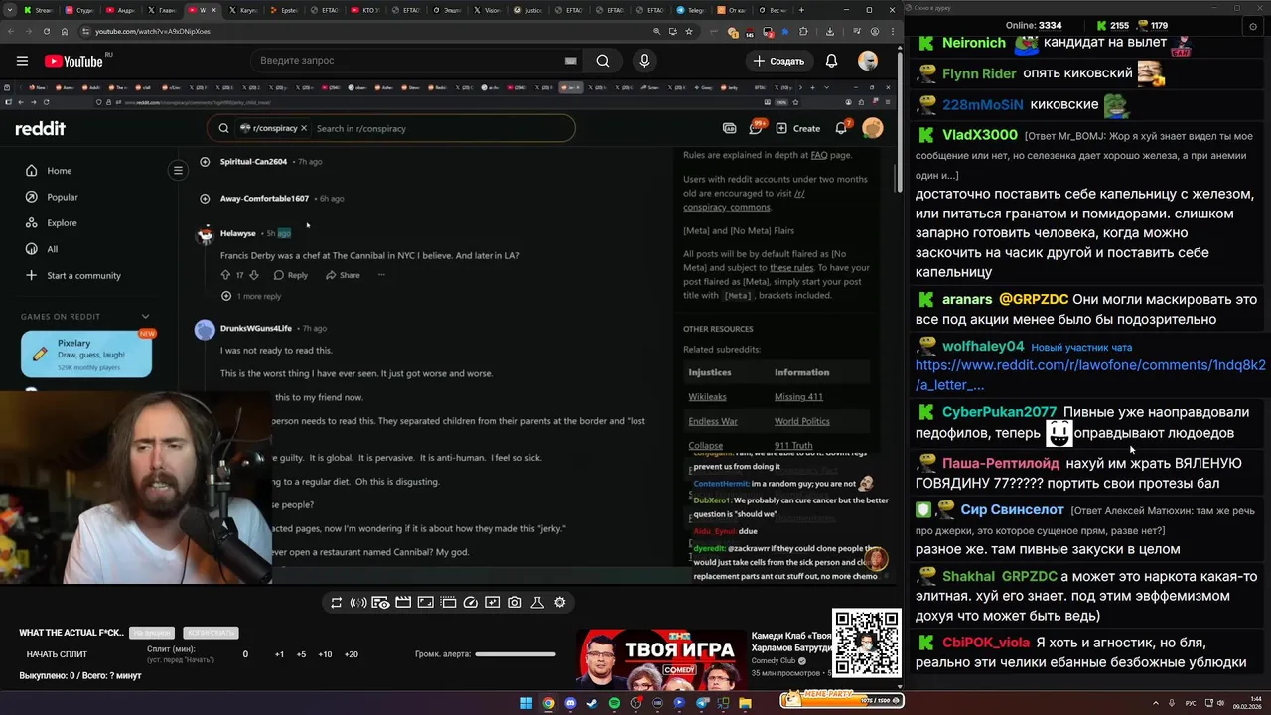Open the on-screen keyboard icon in YouTube search

[571, 61]
